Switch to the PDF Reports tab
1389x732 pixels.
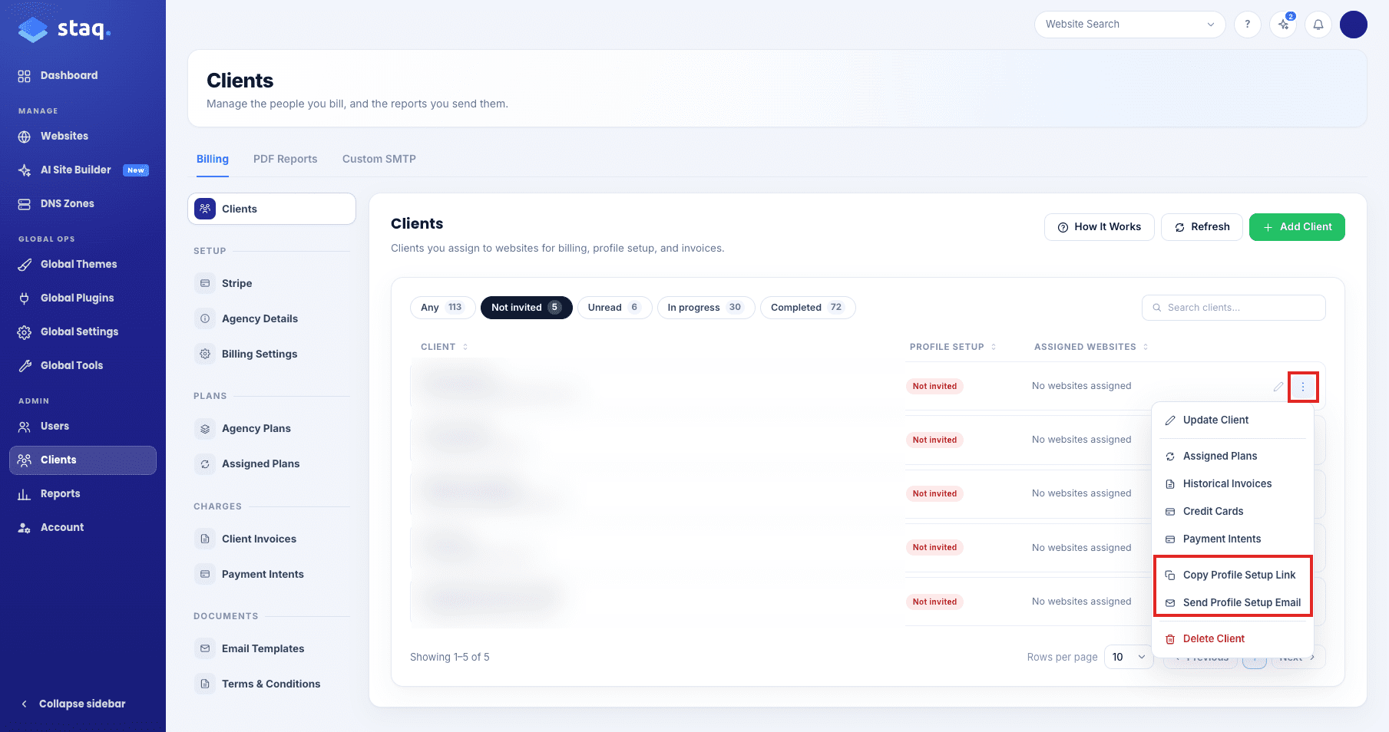pos(285,159)
